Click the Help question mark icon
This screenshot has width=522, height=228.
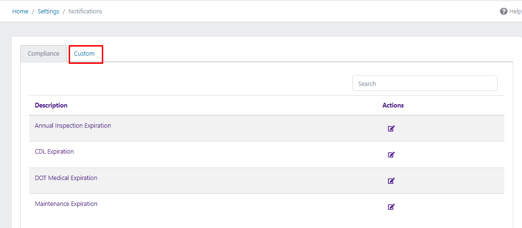(x=503, y=12)
